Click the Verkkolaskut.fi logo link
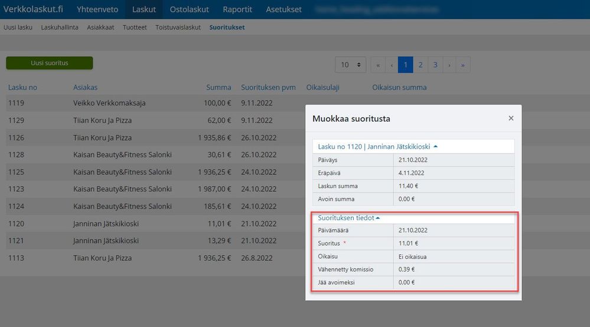This screenshot has width=590, height=327. pyautogui.click(x=33, y=9)
